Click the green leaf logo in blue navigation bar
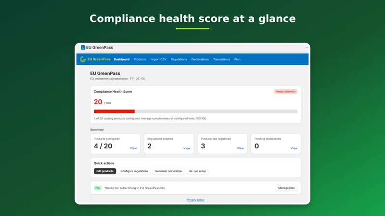 83,59
